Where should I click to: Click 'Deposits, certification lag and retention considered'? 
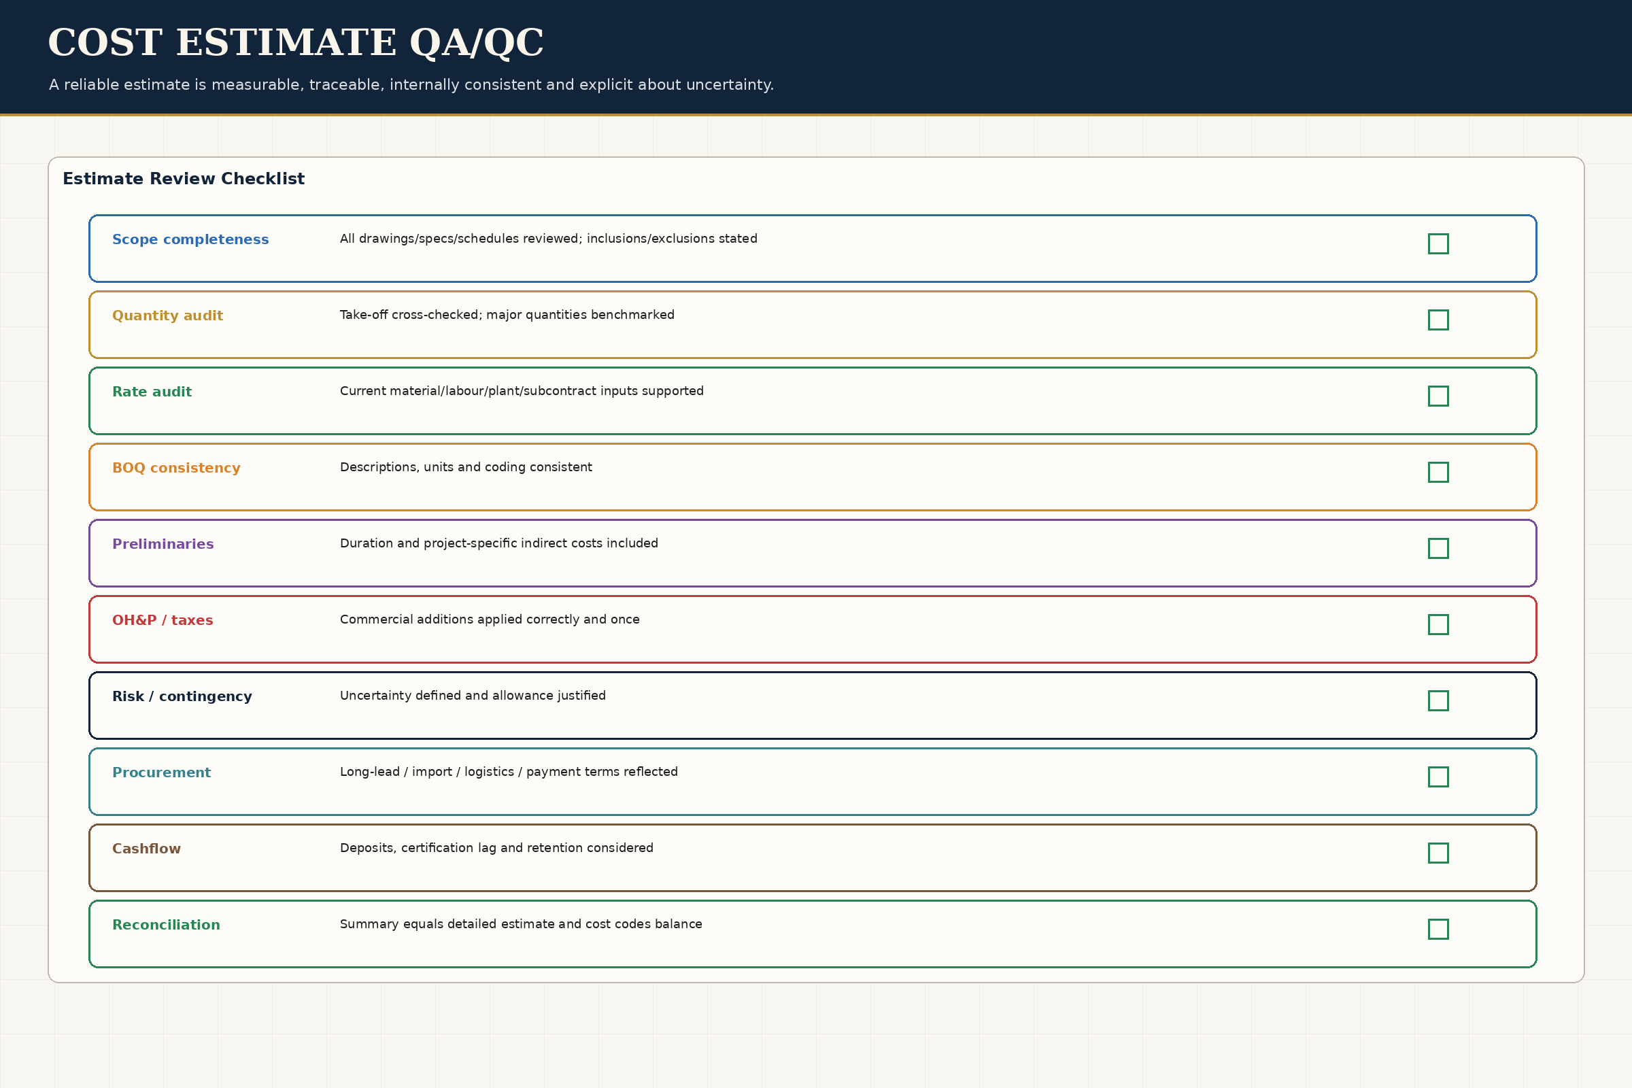point(496,848)
